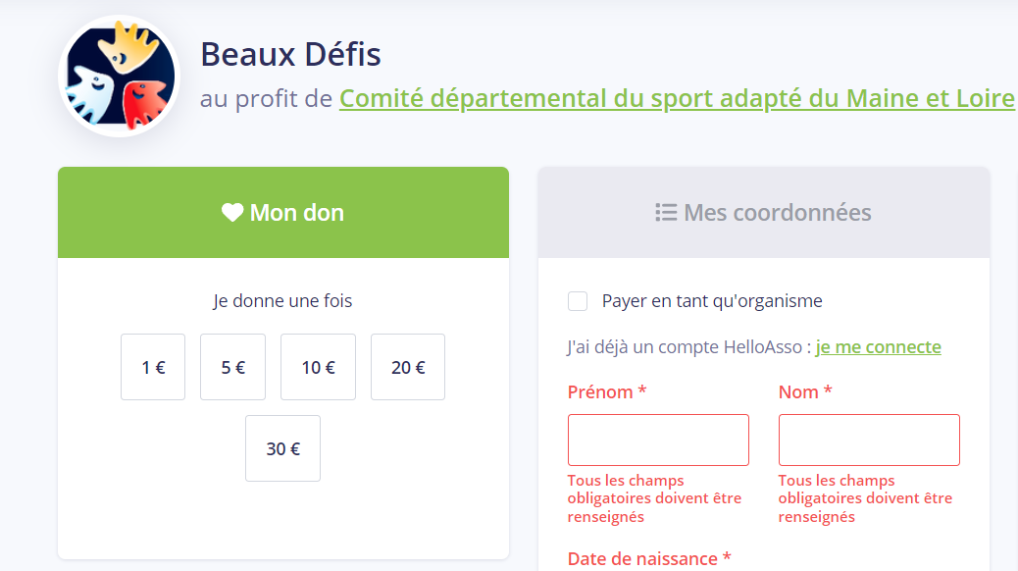Click the list icon beside Mes coordonnées
The image size is (1018, 571).
[666, 213]
